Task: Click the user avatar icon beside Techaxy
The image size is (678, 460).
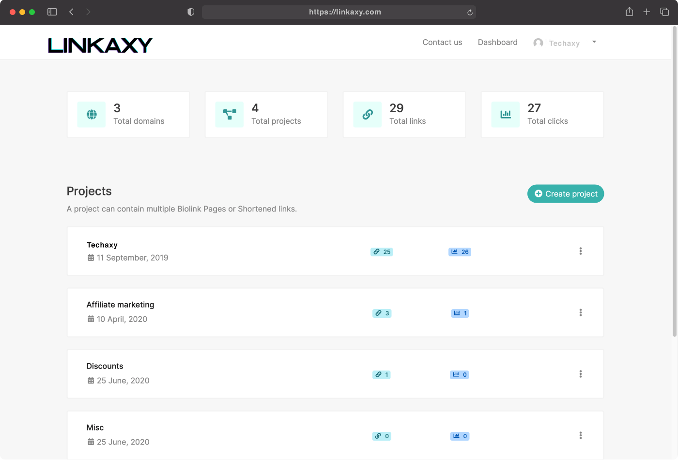Action: [538, 43]
